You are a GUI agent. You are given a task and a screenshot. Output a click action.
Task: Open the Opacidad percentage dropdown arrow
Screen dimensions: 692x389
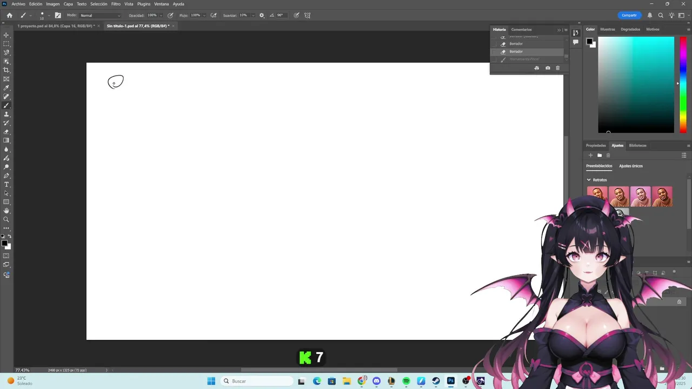pos(161,15)
